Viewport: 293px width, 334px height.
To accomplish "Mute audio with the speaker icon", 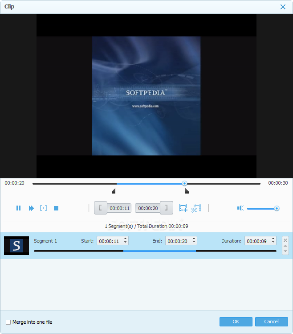I will click(240, 208).
